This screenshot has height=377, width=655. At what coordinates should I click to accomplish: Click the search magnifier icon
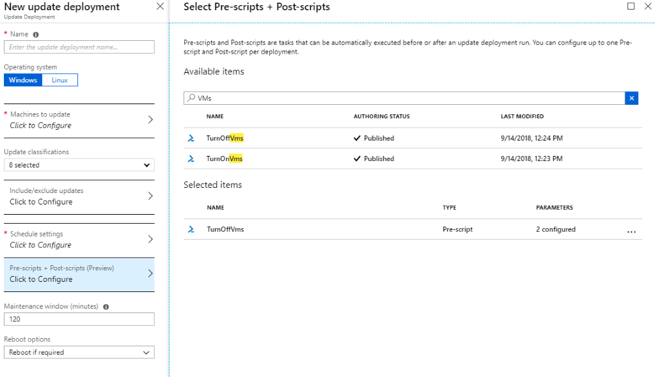[x=191, y=98]
